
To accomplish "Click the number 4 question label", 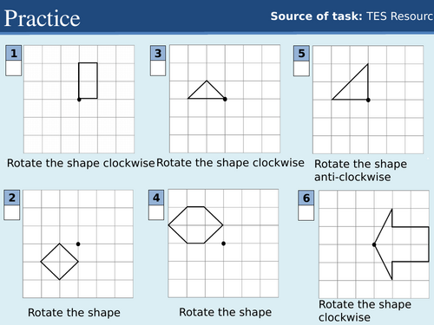I will click(x=156, y=198).
